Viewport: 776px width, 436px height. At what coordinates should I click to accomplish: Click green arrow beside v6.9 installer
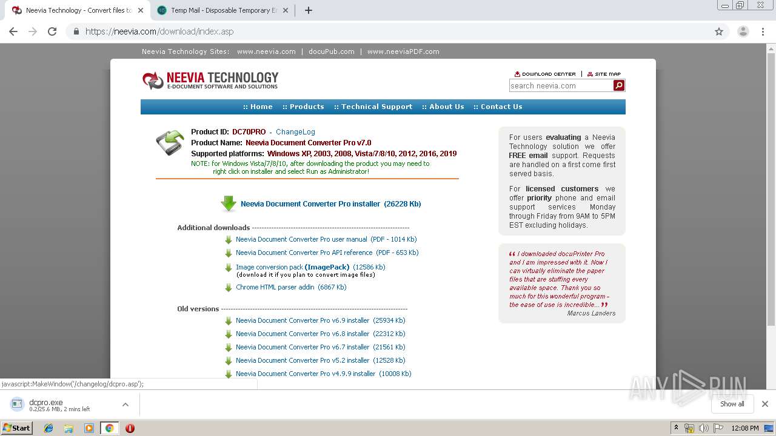pos(229,321)
